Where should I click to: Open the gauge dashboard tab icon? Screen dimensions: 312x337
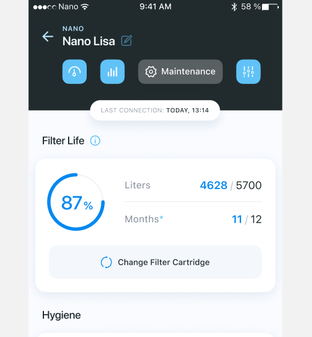(75, 72)
